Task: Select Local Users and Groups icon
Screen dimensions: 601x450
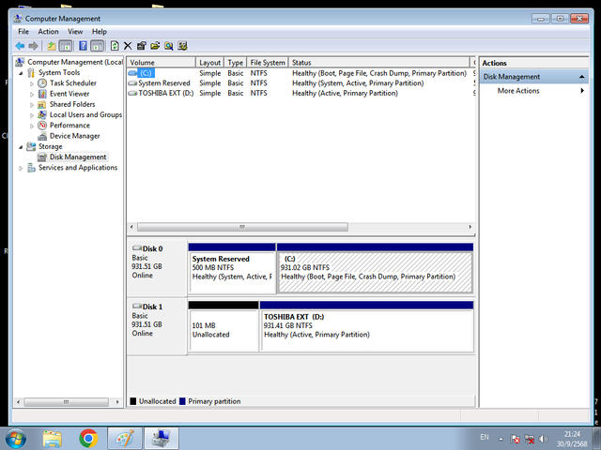Action: point(42,114)
